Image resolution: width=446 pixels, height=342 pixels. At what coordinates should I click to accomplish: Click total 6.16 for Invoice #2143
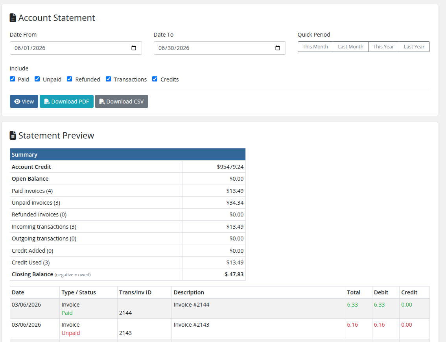point(352,325)
